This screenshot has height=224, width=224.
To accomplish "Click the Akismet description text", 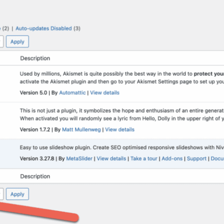I will point(122,78).
